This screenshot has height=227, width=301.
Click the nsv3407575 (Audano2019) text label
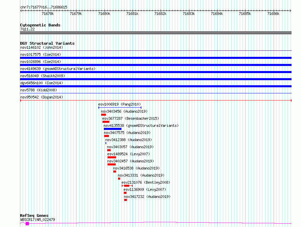point(127,133)
